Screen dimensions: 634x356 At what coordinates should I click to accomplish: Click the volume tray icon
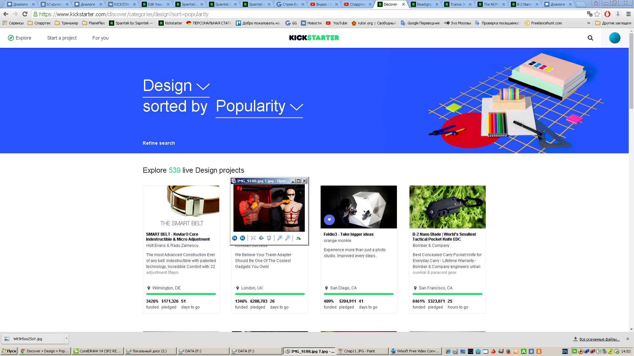click(598, 351)
